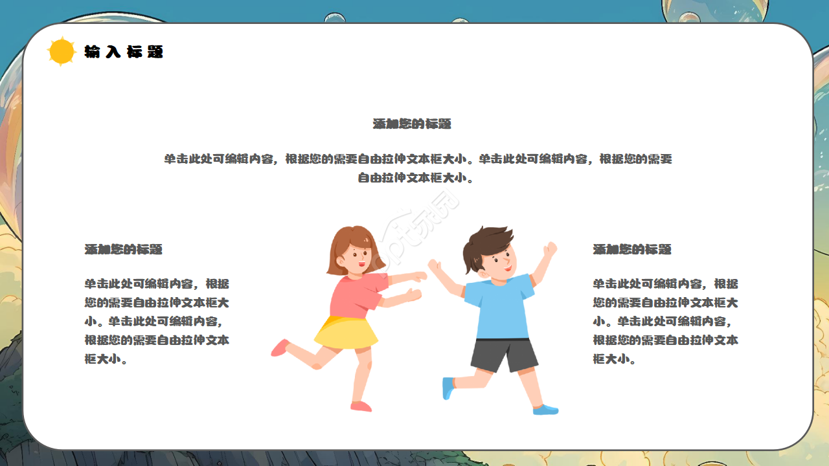Click the left body text block
The height and width of the screenshot is (466, 829).
pyautogui.click(x=157, y=322)
